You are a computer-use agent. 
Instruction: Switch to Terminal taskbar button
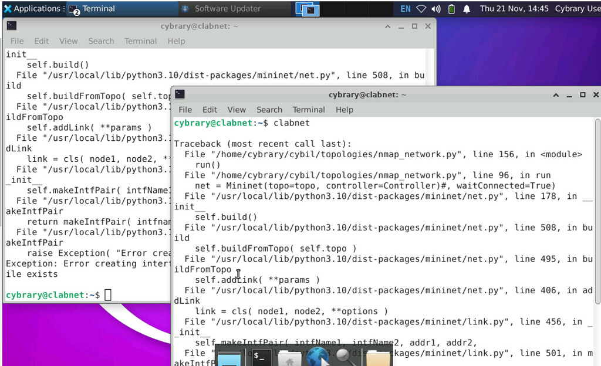(93, 9)
